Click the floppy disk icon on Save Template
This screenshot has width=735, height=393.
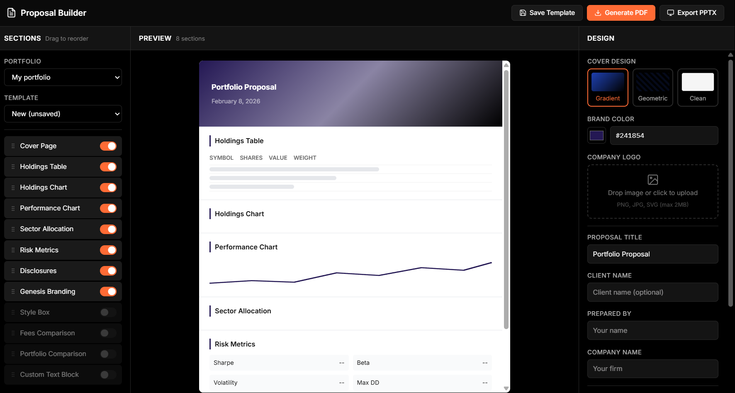point(523,13)
